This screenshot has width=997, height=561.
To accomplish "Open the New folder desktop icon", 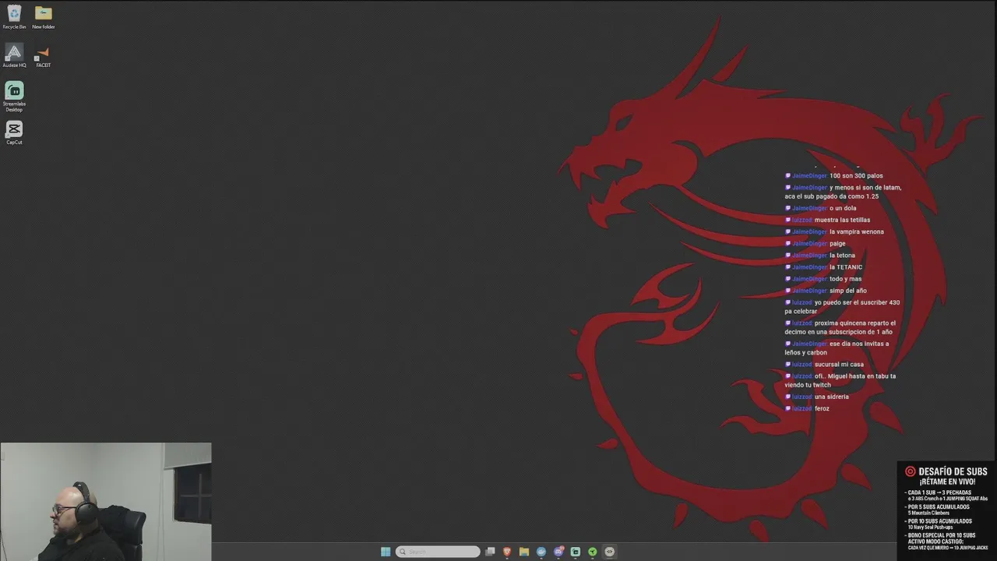I will coord(44,16).
